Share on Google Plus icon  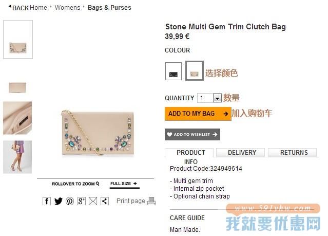click(82, 201)
